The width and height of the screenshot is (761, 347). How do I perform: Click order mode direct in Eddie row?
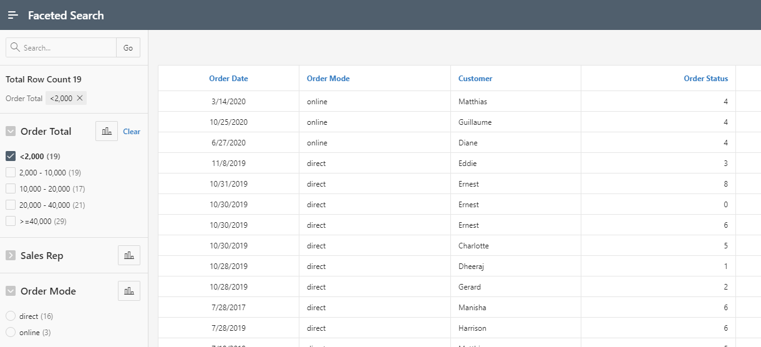click(x=375, y=163)
